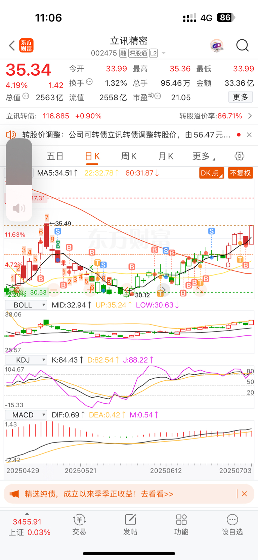Switch to the 五日 chart tab
Image resolution: width=258 pixels, height=560 pixels.
(x=55, y=156)
